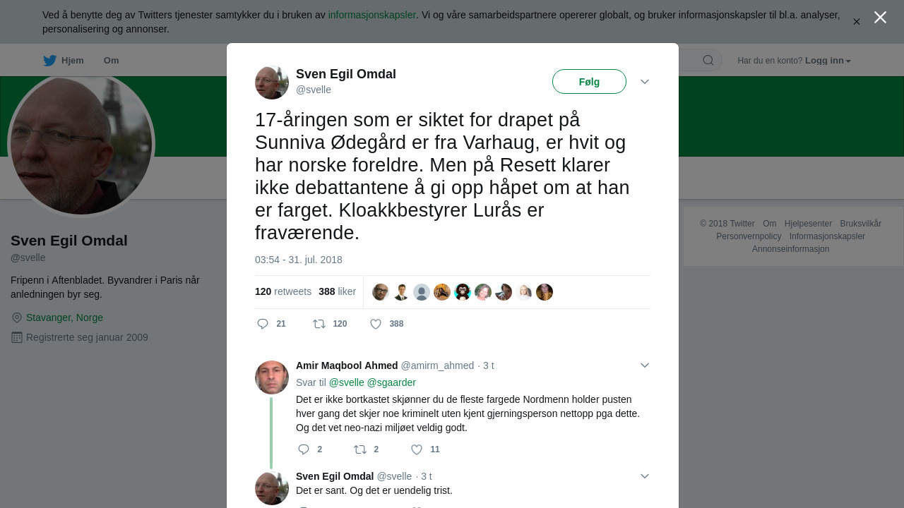Screen dimensions: 904x508
Task: Open options chevron on Amir's reply
Action: click(645, 365)
